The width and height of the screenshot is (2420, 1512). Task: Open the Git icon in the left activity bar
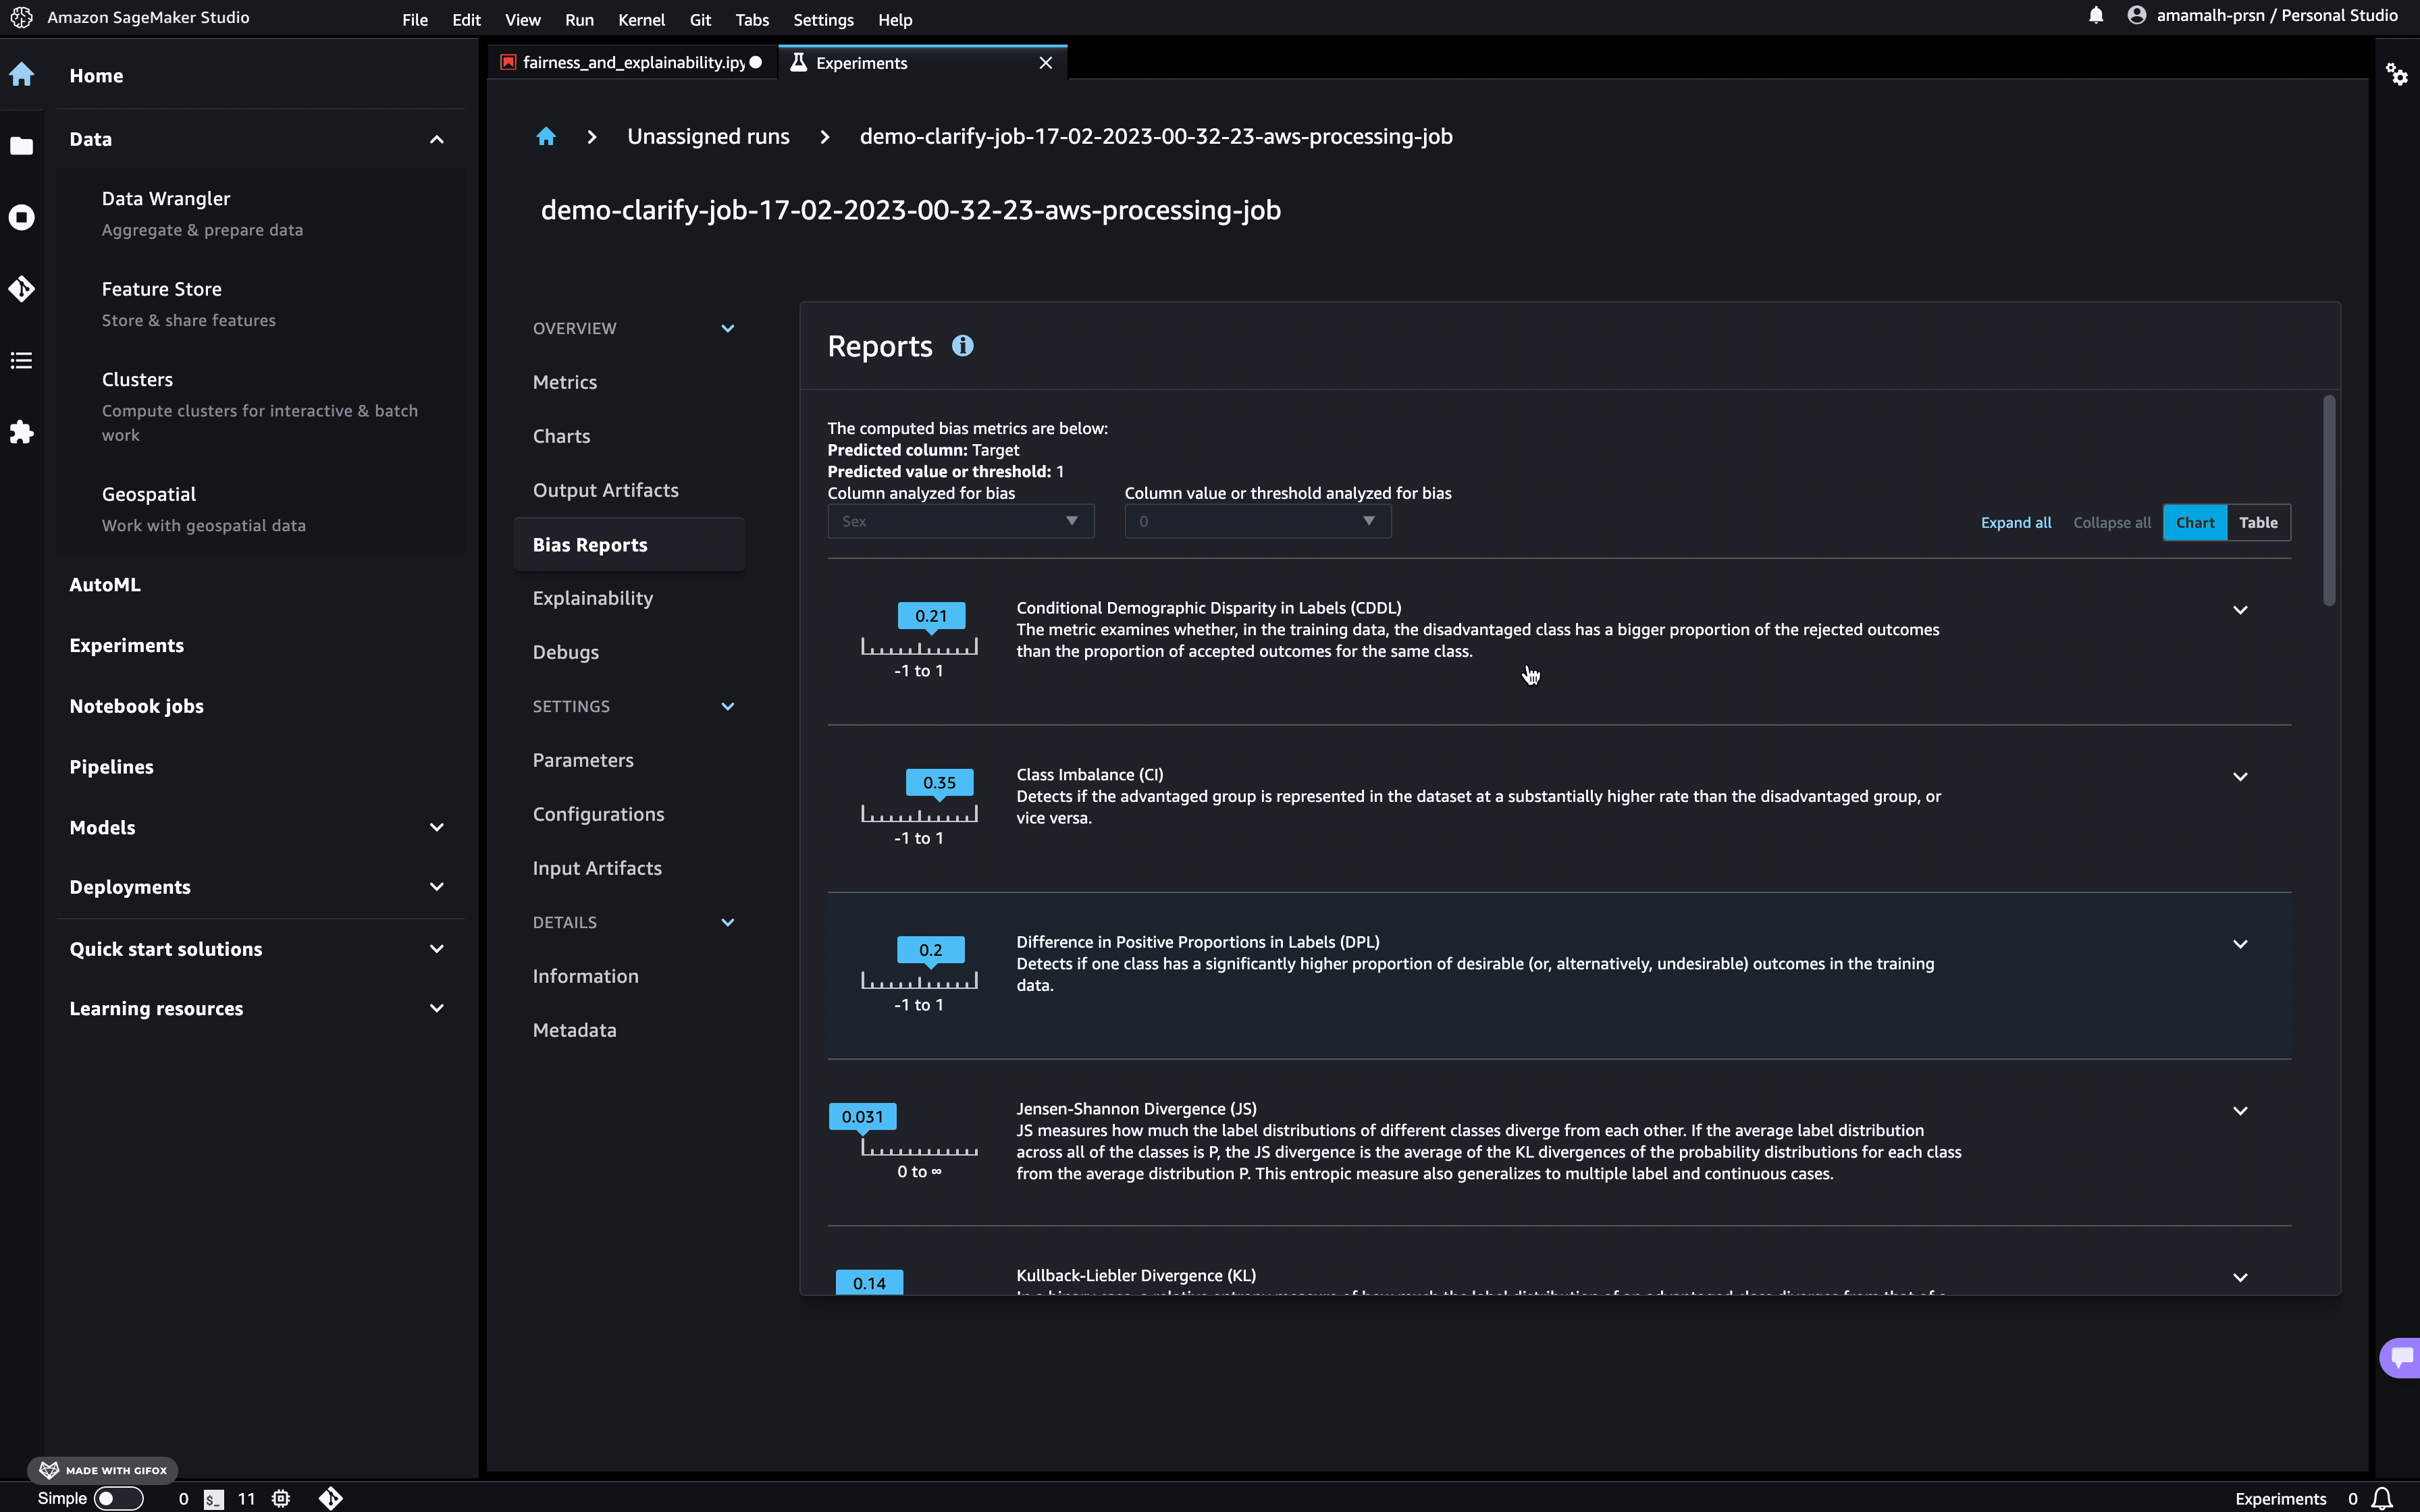pos(22,289)
